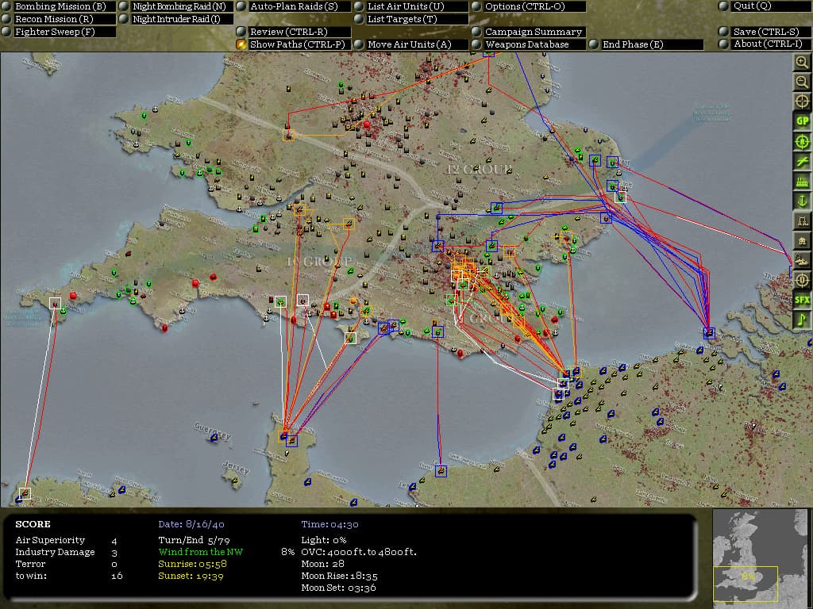Select Bombing Mission (B)
Screen dimensions: 813x609
60,6
